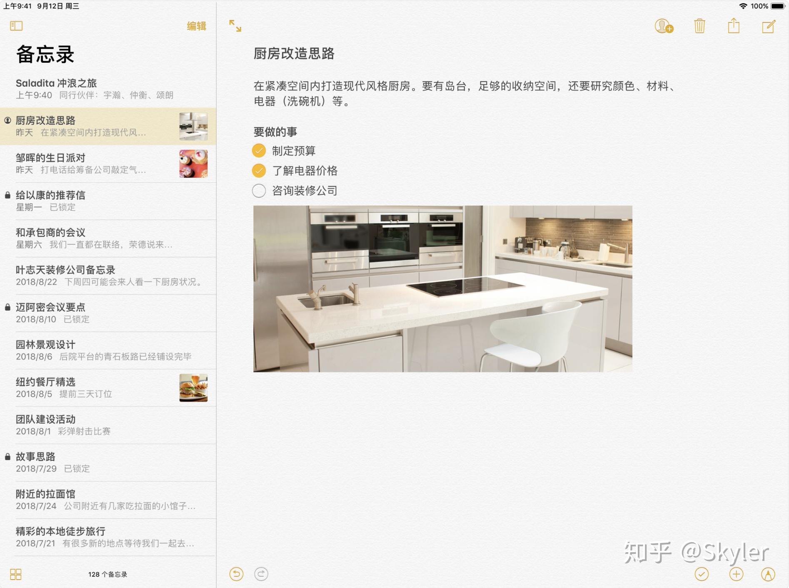This screenshot has width=789, height=588.
Task: Tap the battery indicator in status bar
Action: [777, 6]
